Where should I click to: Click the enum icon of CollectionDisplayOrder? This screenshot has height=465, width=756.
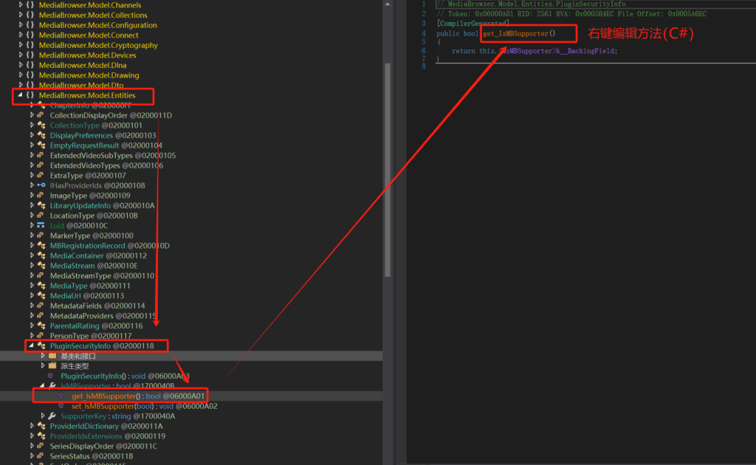(x=41, y=115)
